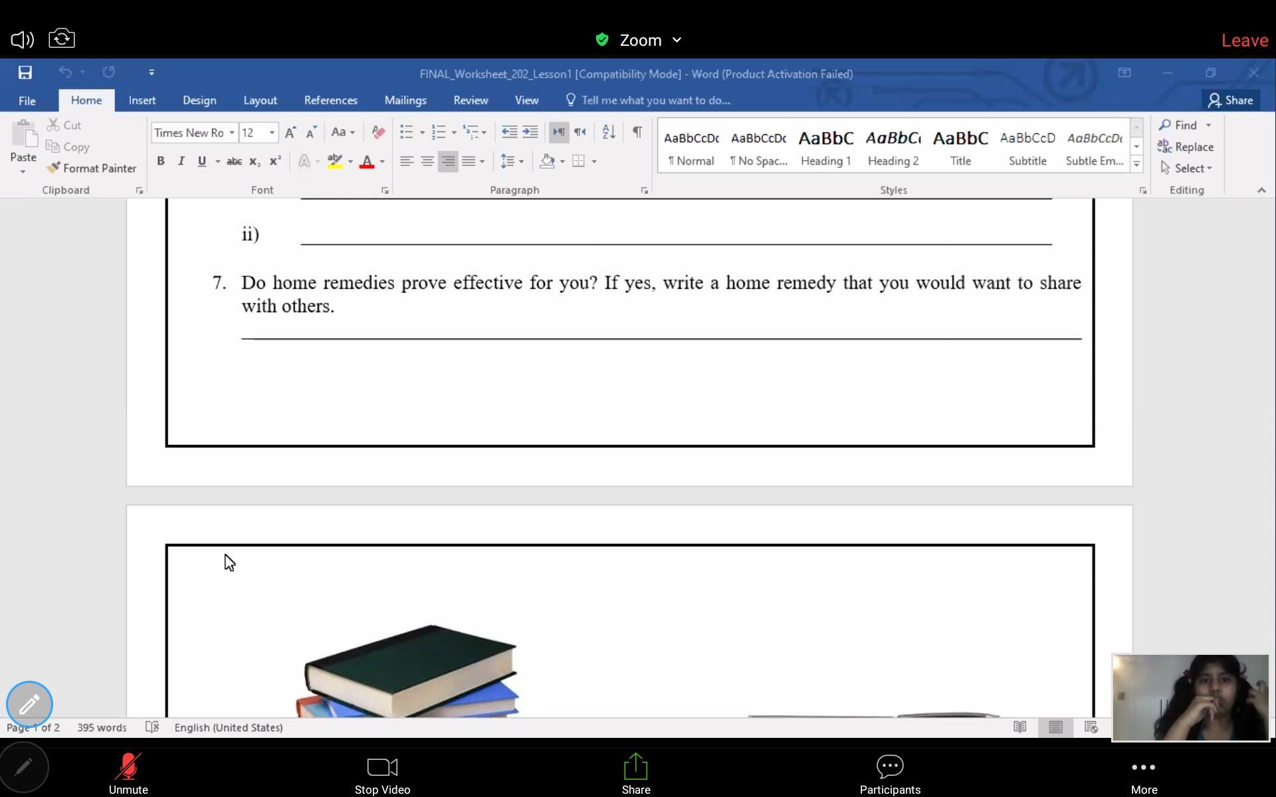Expand the Styles gallery More arrow

(x=1136, y=163)
